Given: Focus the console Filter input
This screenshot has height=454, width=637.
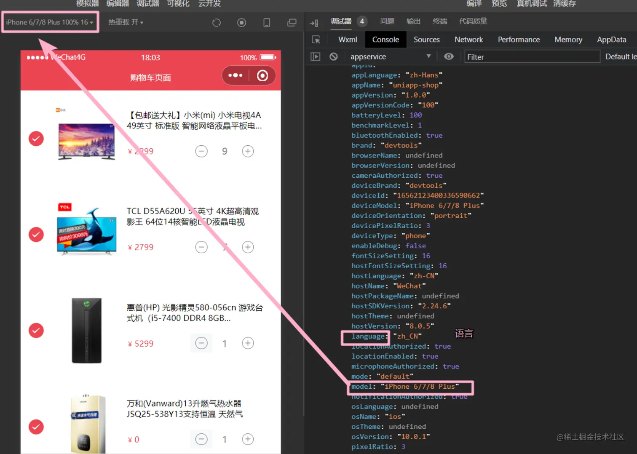Looking at the screenshot, I should tap(532, 56).
